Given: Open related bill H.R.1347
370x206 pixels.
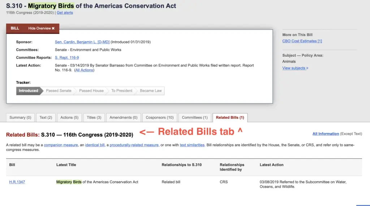Looking at the screenshot, I should (17, 182).
